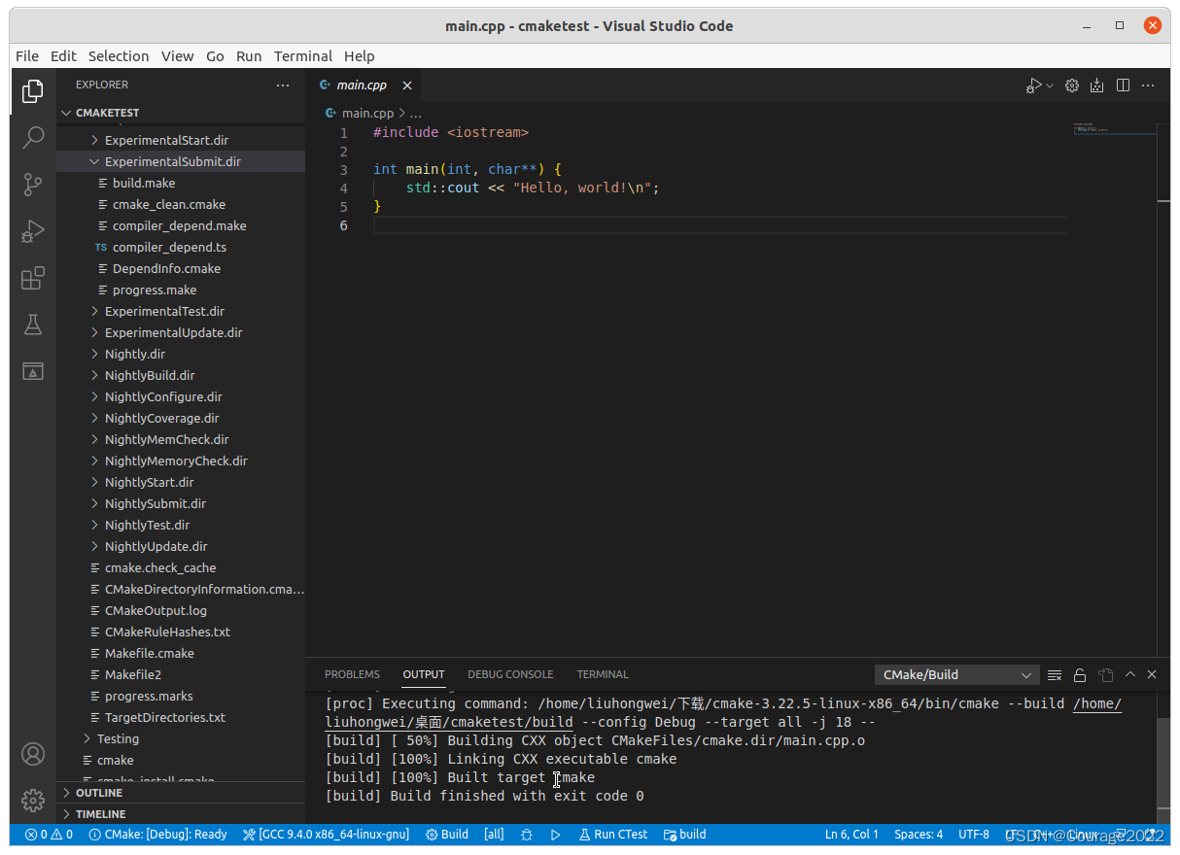This screenshot has width=1180, height=855.
Task: Open the Go menu
Action: [x=215, y=56]
